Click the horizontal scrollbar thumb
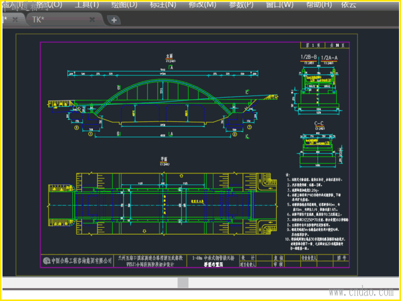 (183, 283)
